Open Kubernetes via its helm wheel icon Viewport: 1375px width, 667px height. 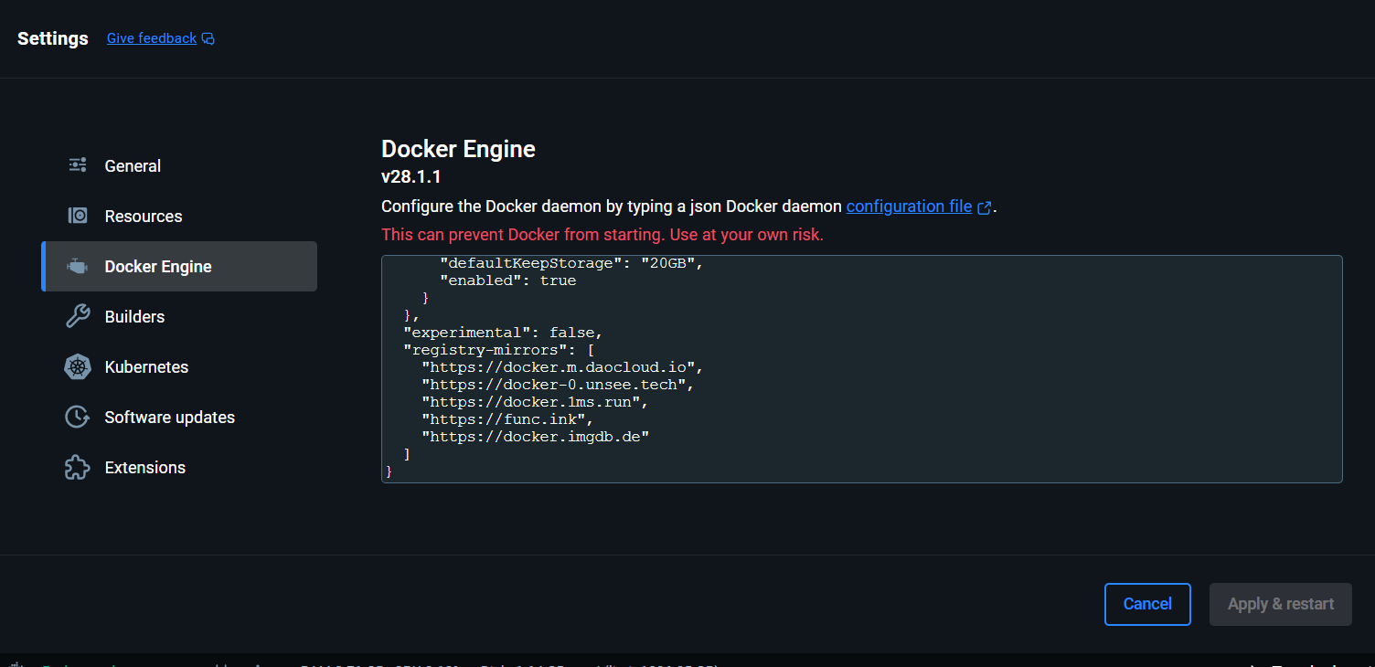78,366
